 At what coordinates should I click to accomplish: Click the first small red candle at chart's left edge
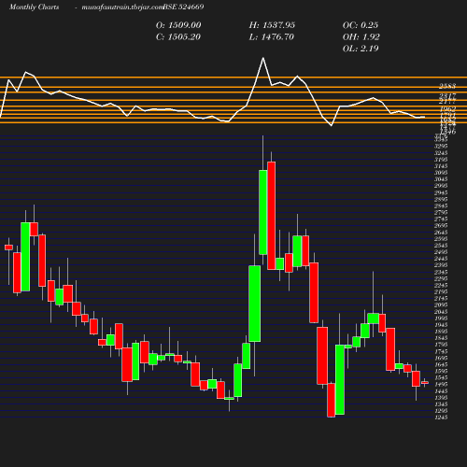(x=8, y=248)
